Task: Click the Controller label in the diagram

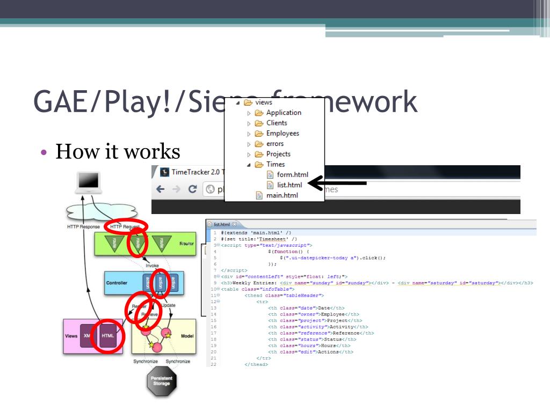Action: [x=117, y=283]
